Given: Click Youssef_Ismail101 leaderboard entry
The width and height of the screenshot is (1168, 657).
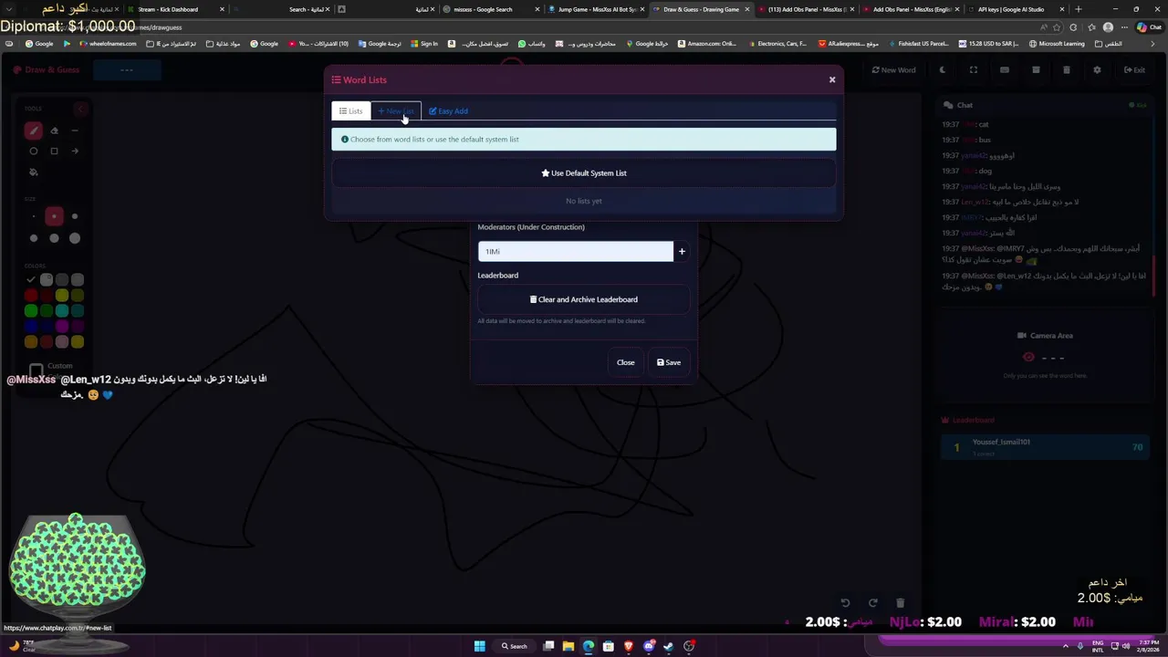Looking at the screenshot, I should 1046,446.
